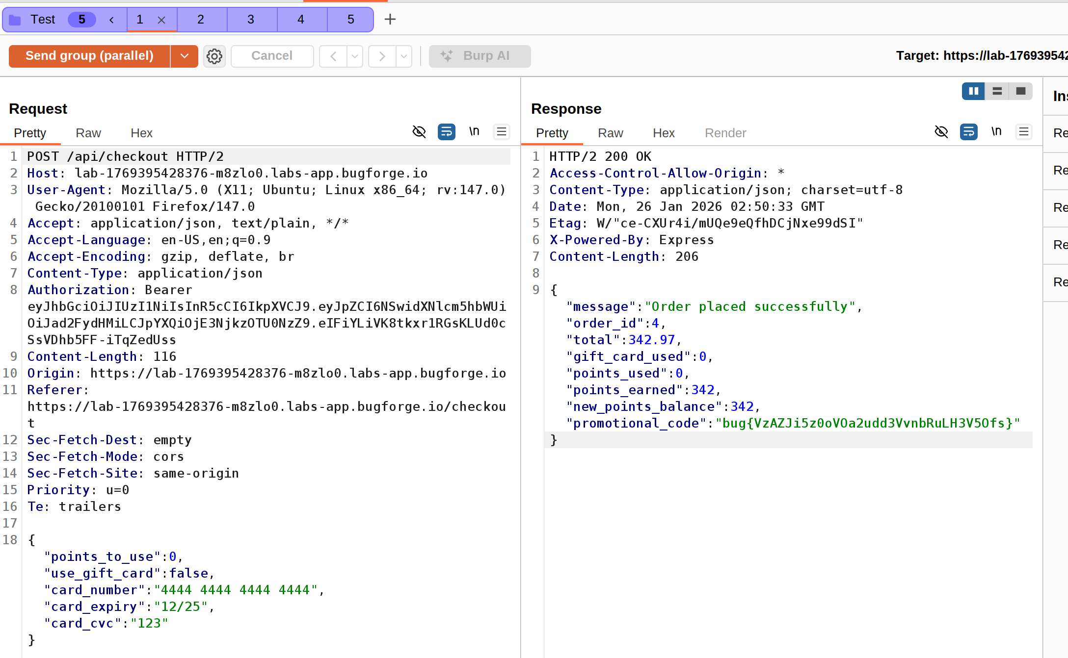1068x658 pixels.
Task: Toggle line wrap button in Response pane
Action: [x=968, y=132]
